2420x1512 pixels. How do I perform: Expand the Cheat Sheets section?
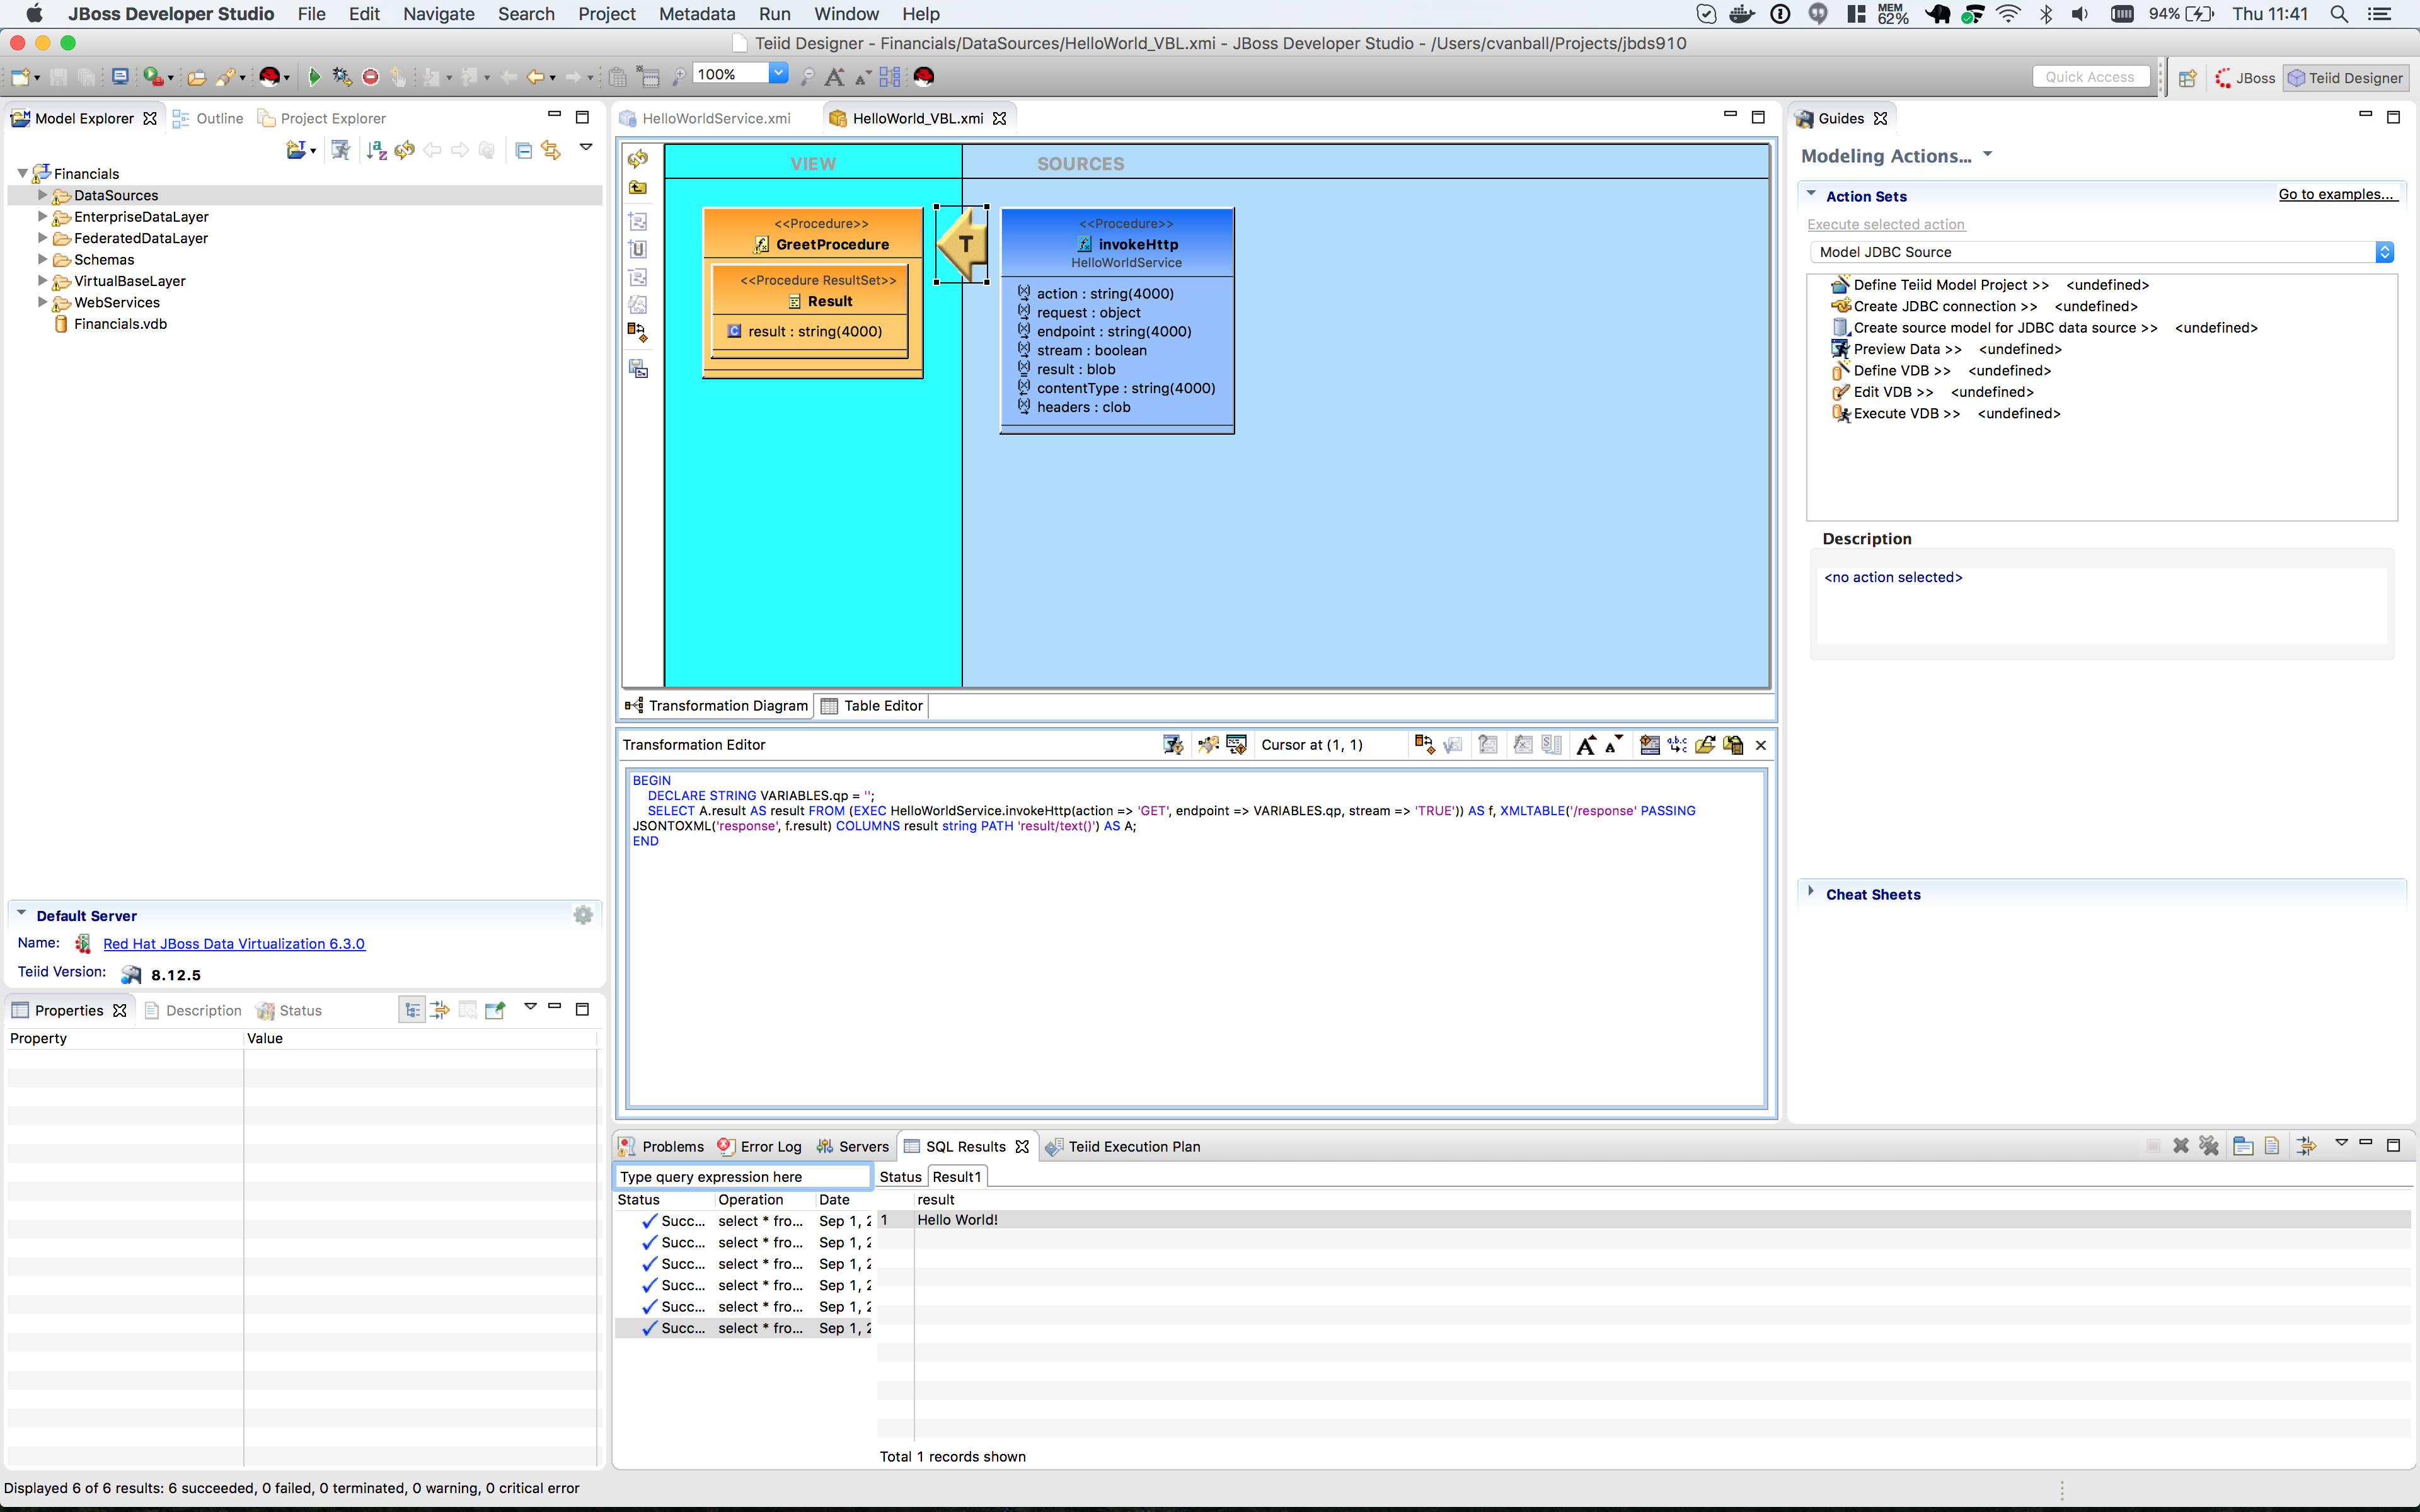pyautogui.click(x=1811, y=893)
